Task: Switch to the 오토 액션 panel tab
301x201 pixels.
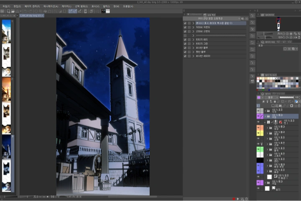Action: [209, 15]
